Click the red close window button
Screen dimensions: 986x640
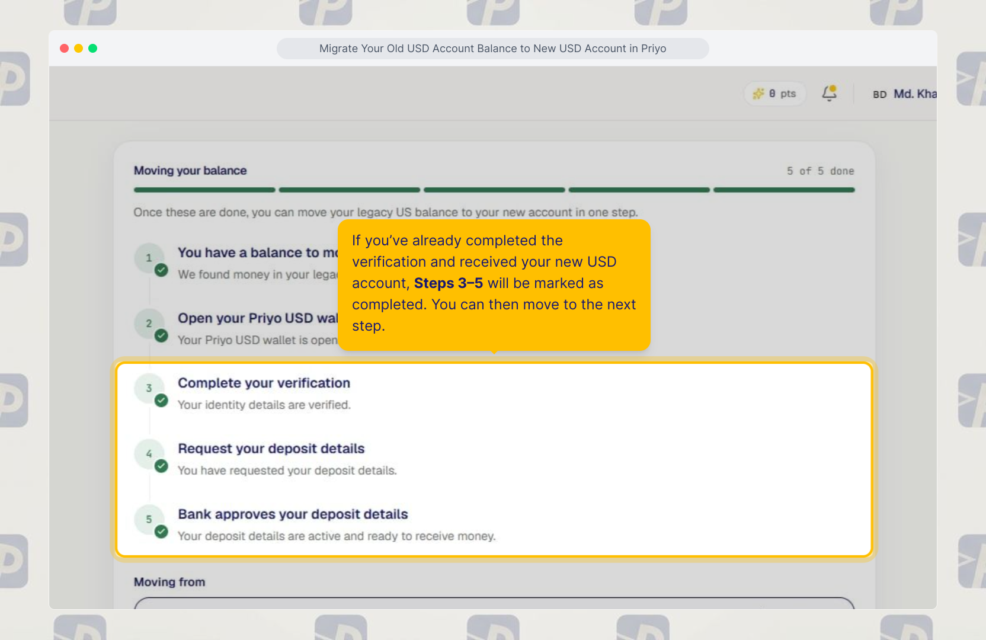tap(65, 48)
